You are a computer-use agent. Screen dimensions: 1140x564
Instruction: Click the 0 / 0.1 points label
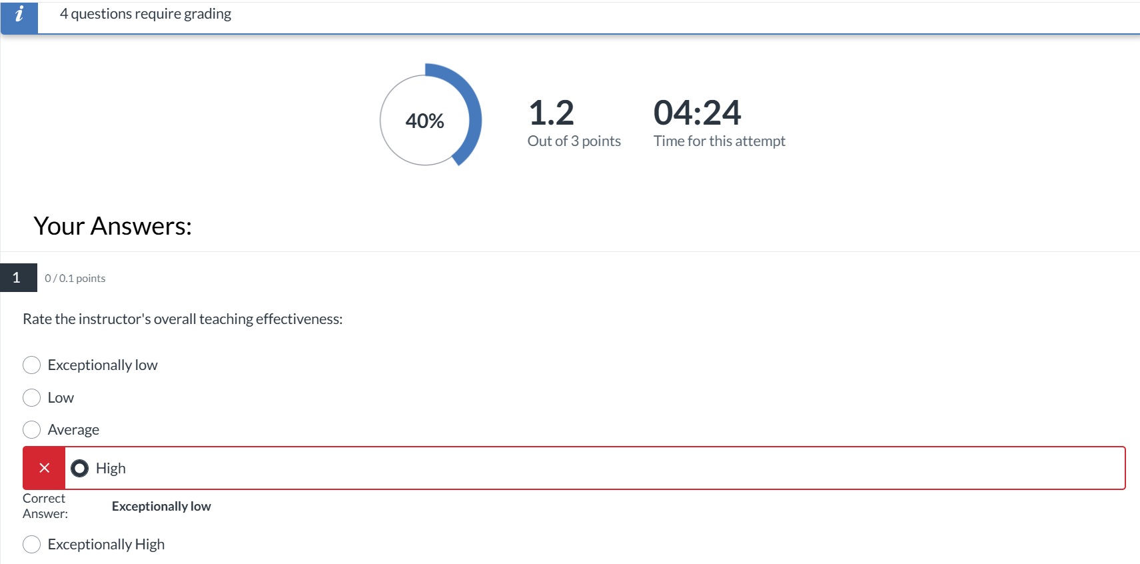[75, 279]
